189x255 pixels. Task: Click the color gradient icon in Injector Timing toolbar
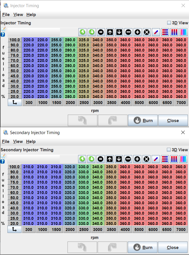click(x=183, y=32)
